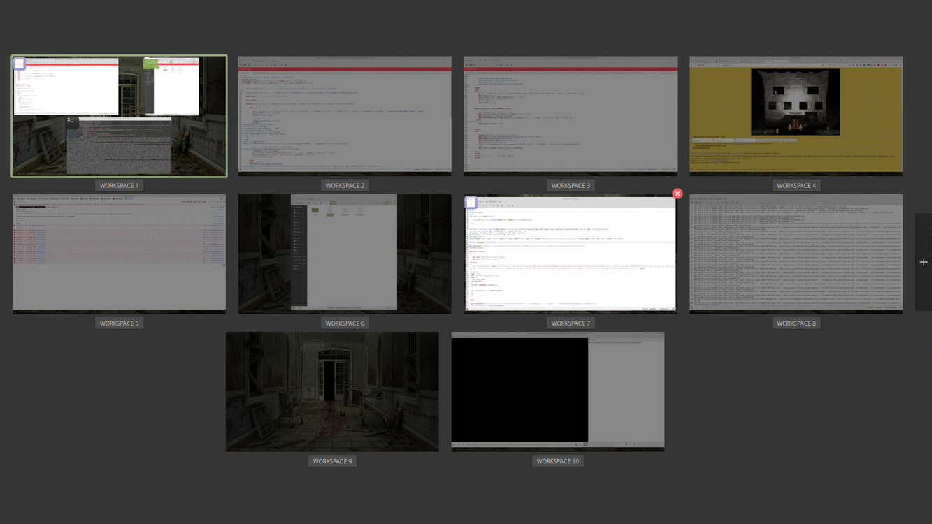This screenshot has width=932, height=524.
Task: Click the WORKSPACE 10 label
Action: [558, 460]
